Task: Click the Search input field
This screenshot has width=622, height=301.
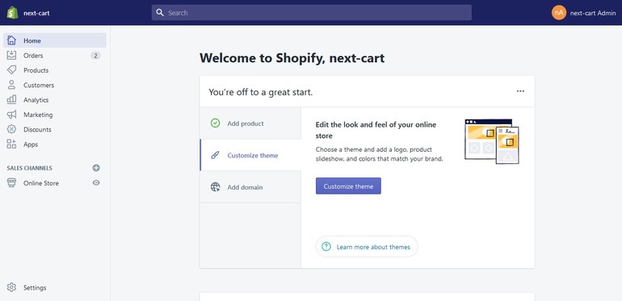Action: (311, 13)
